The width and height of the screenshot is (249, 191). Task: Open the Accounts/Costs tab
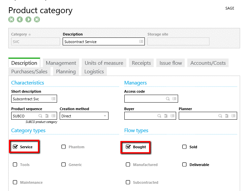point(208,63)
